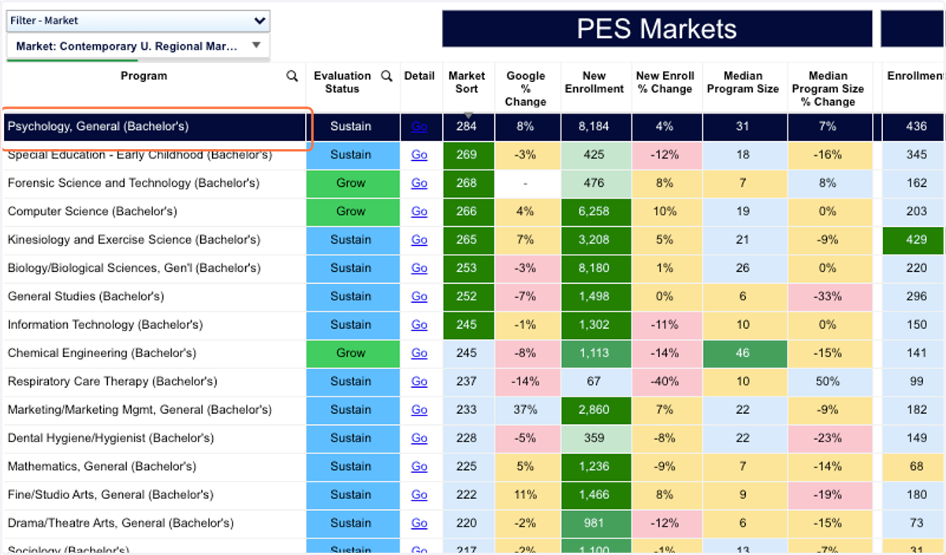Select Computer Science (Bachelor's) program name
The image size is (946, 555).
click(92, 211)
